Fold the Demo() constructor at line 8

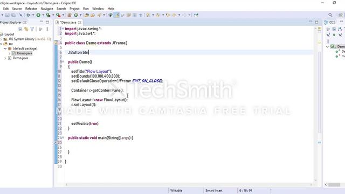coord(63,62)
